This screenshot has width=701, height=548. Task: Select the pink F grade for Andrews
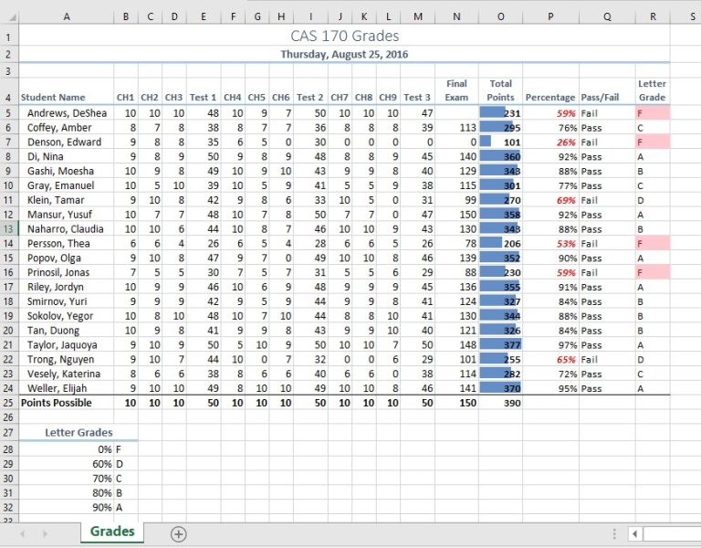tap(653, 113)
